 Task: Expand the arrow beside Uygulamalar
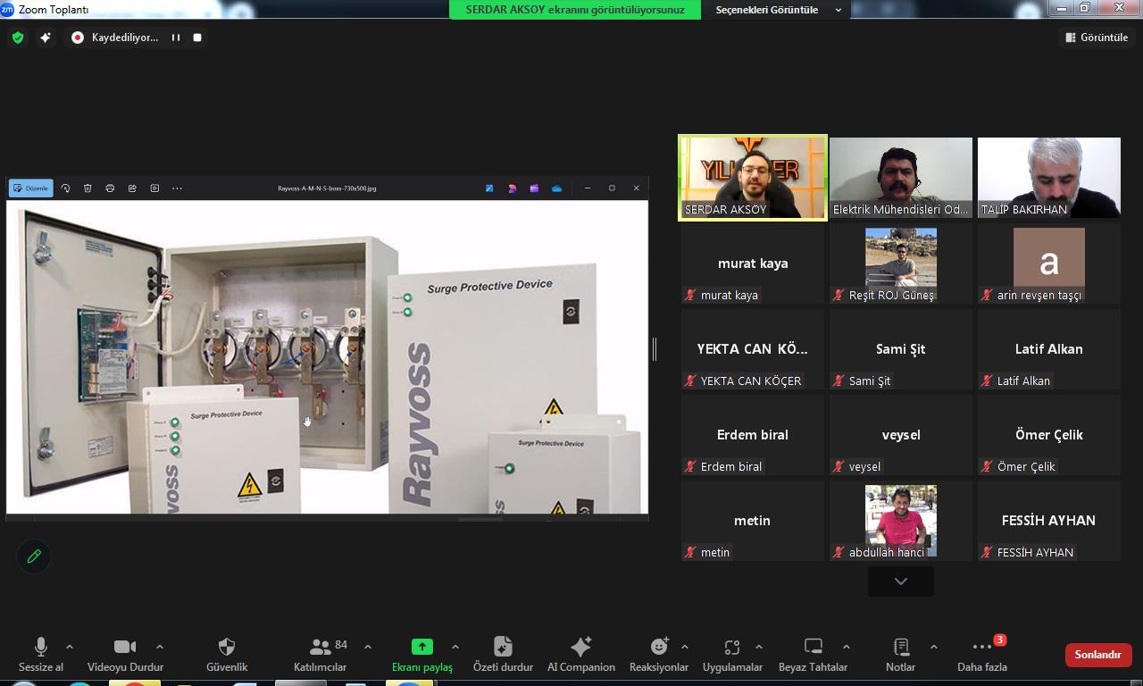(759, 647)
